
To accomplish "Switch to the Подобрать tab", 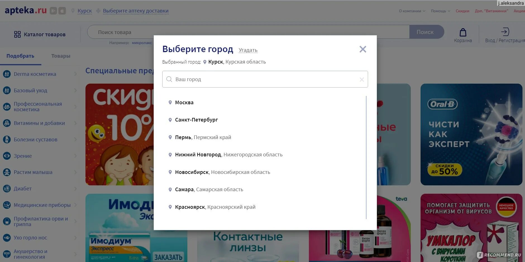I will pyautogui.click(x=20, y=56).
